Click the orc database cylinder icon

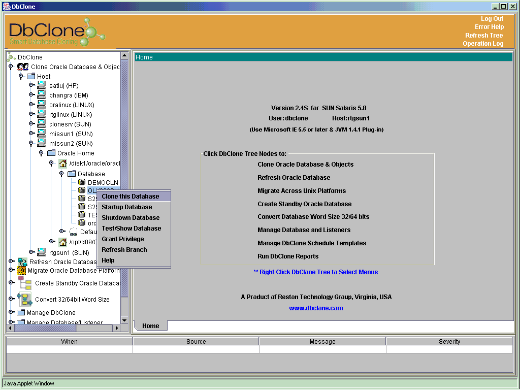pyautogui.click(x=82, y=223)
